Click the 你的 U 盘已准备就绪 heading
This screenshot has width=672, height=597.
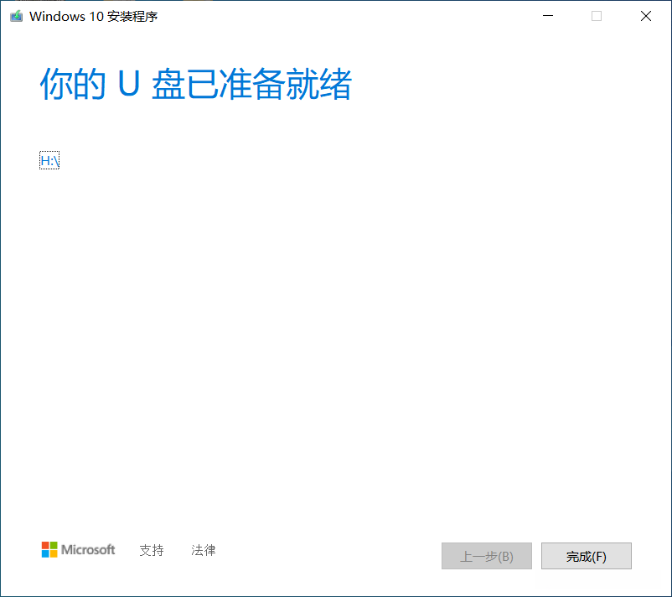196,84
